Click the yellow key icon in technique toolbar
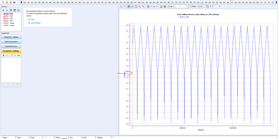Image resolution: width=278 pixels, height=139 pixels. pyautogui.click(x=18, y=55)
